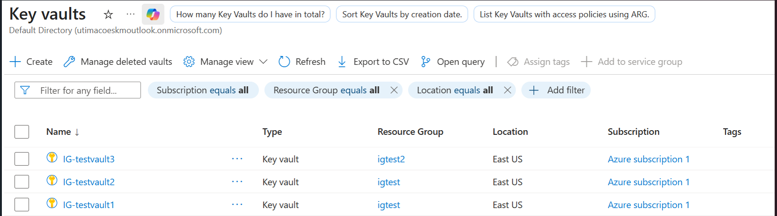Open more options ellipsis for IG-testvault2 row
The width and height of the screenshot is (777, 216).
(x=237, y=181)
